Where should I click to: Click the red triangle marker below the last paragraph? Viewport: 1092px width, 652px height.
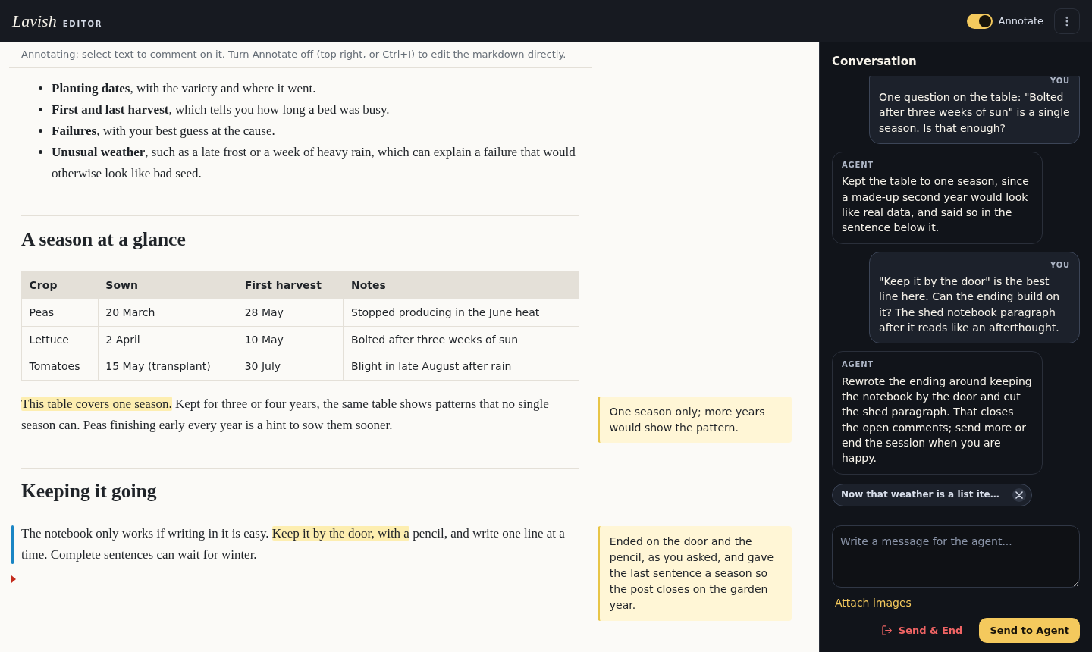click(14, 579)
